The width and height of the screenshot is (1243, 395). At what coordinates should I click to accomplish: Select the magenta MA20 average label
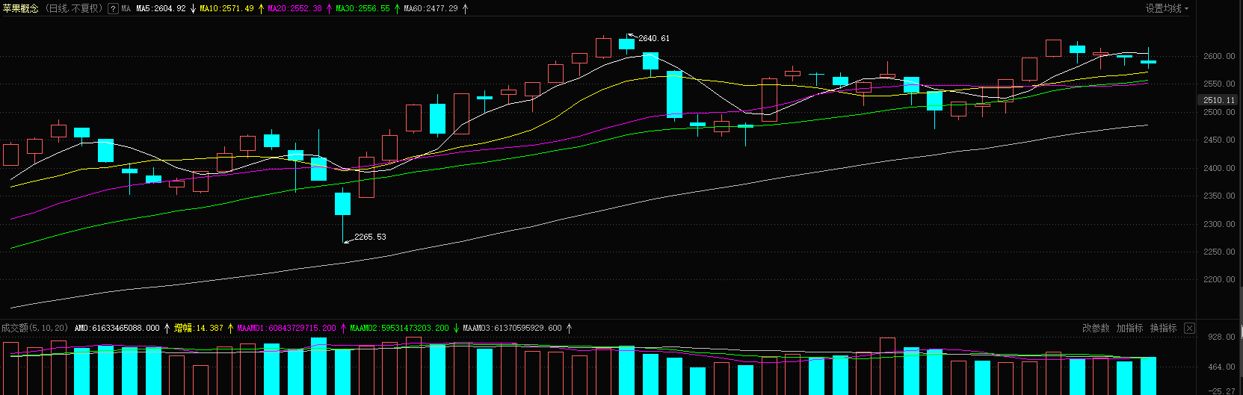coord(294,9)
